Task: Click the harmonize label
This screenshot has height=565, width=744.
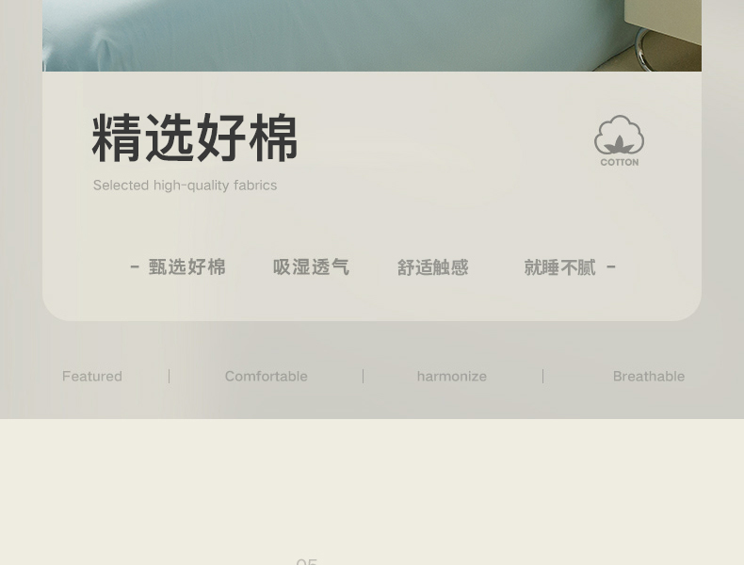Action: coord(452,376)
